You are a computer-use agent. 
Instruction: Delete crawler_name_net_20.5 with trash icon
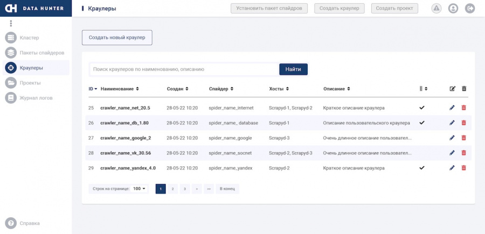coord(463,108)
